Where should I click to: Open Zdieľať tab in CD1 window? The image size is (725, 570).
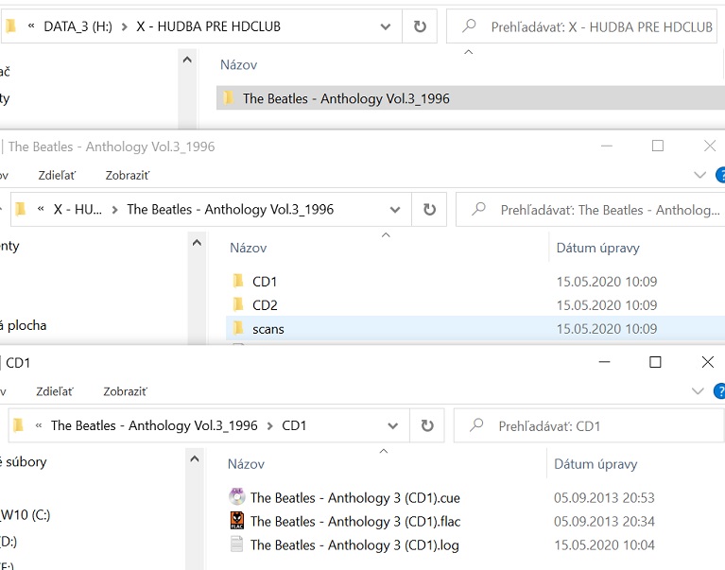click(x=55, y=391)
